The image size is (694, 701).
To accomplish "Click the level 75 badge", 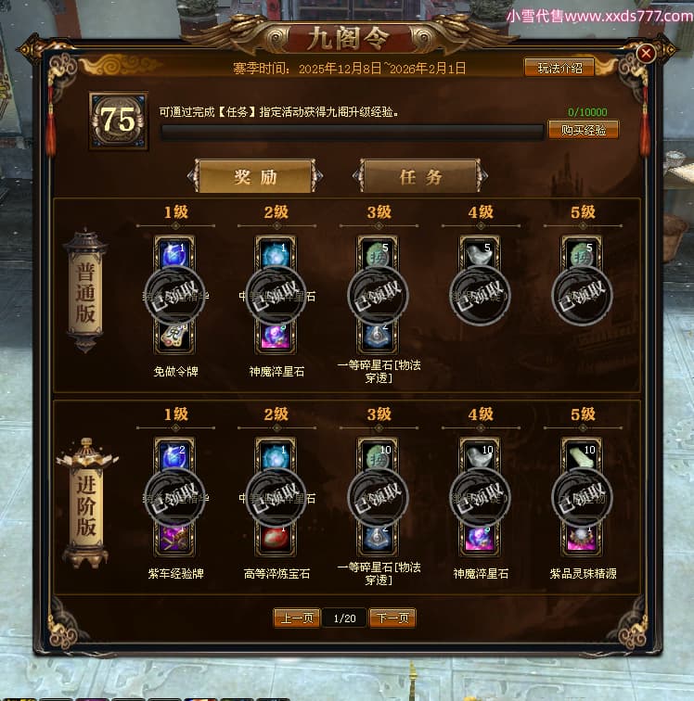I will 119,121.
